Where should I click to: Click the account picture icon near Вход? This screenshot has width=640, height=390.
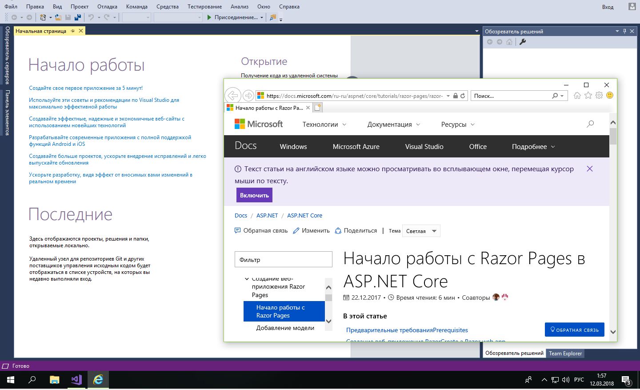click(x=632, y=6)
